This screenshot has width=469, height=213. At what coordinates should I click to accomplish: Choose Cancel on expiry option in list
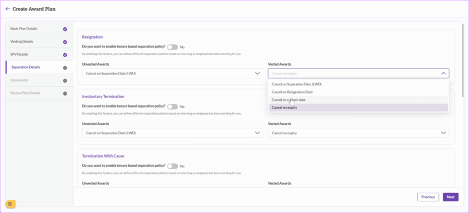[358, 107]
